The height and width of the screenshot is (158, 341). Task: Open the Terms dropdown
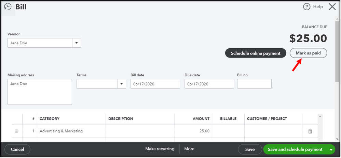(x=122, y=84)
